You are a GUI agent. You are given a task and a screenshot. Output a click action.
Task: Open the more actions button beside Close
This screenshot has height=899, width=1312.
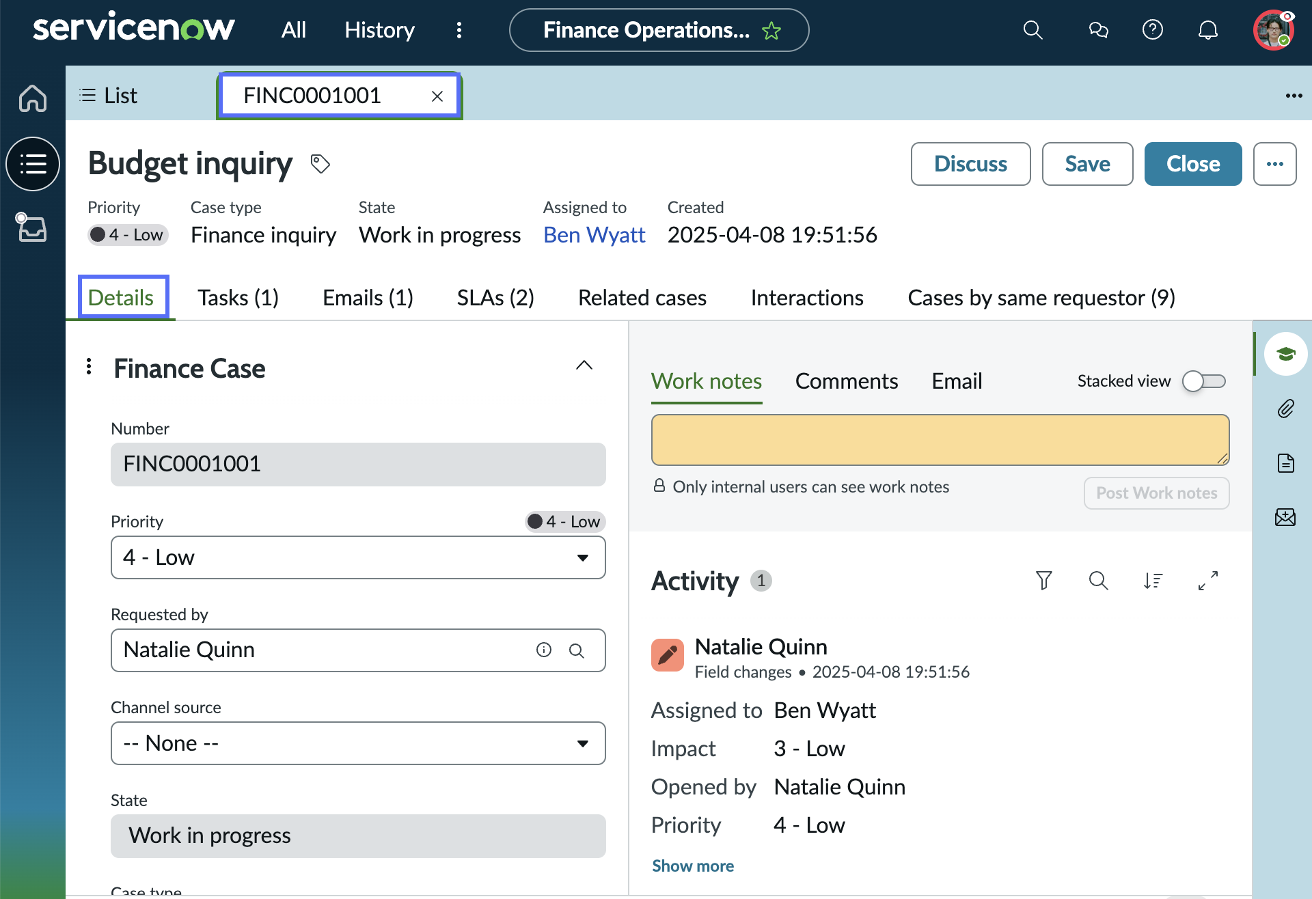coord(1275,164)
